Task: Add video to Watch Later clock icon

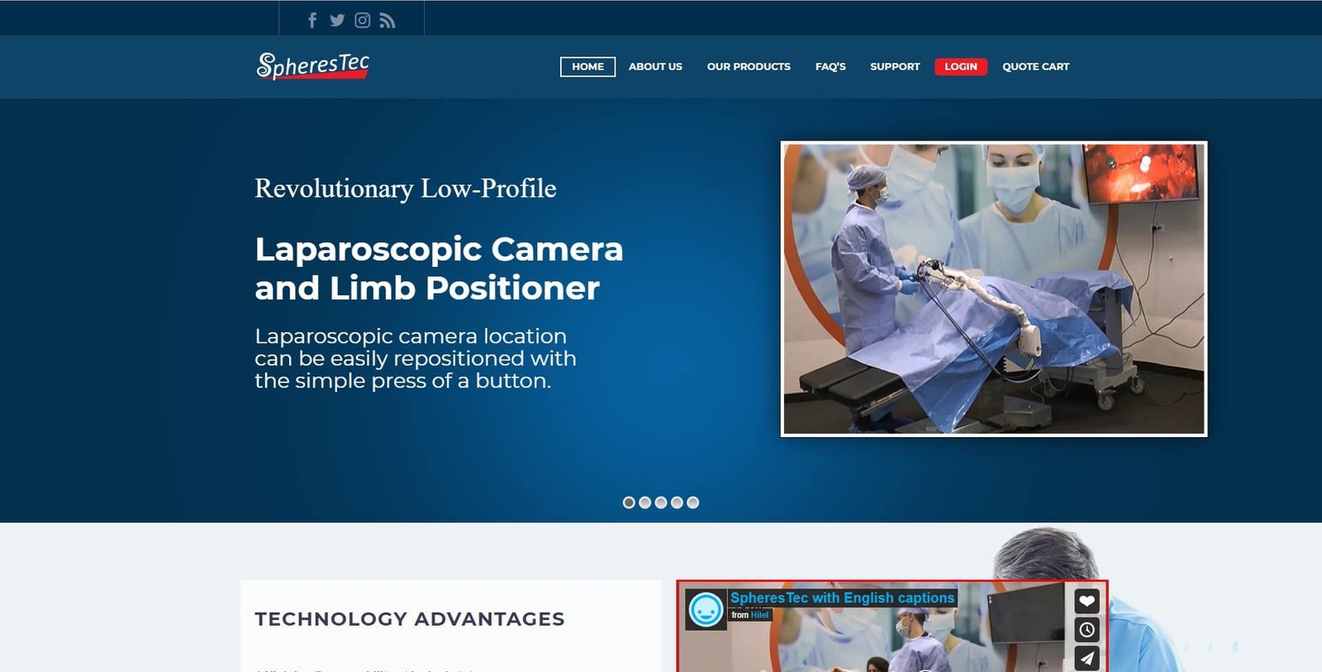Action: coord(1087,630)
